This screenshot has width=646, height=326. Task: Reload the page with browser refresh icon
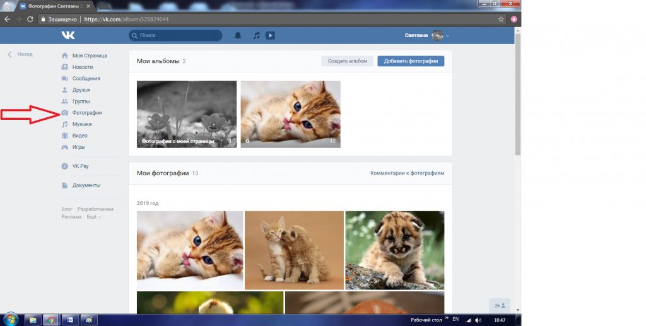coord(30,19)
